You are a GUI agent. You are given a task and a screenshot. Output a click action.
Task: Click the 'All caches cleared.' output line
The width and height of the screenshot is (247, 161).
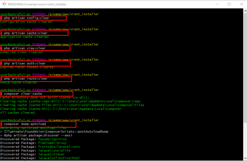(18, 113)
